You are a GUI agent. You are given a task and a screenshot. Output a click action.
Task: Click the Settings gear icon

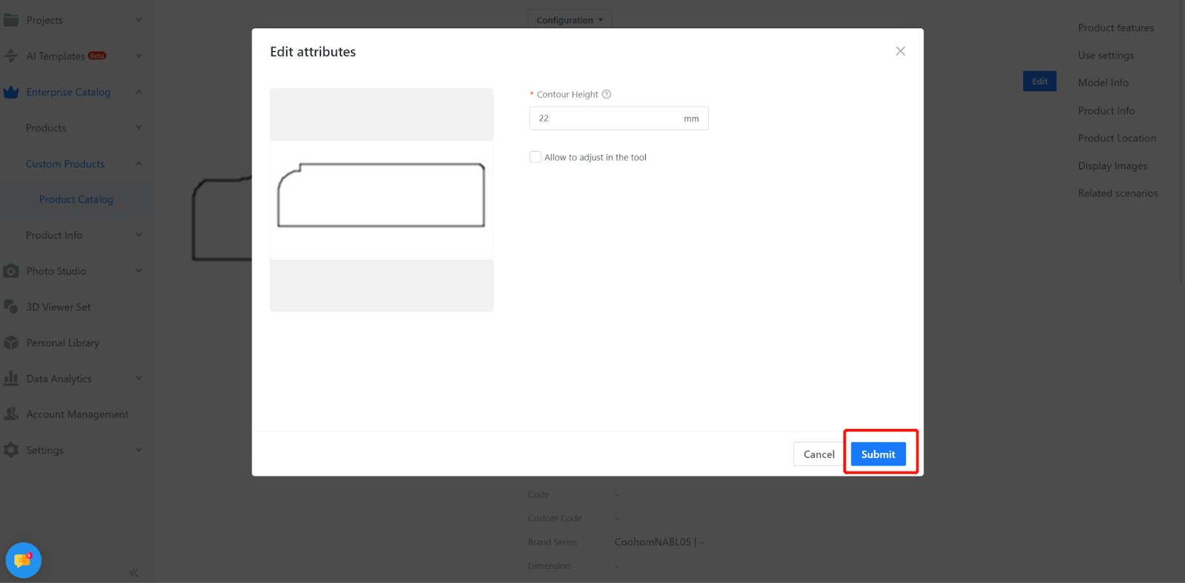coord(11,450)
